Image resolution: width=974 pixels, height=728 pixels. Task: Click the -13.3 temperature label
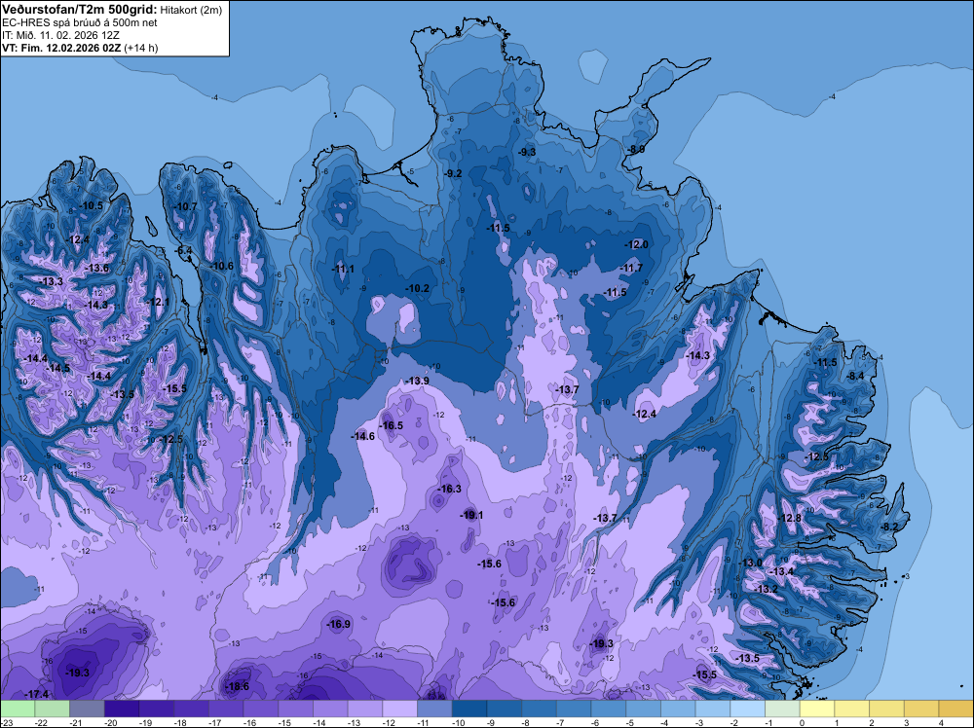click(51, 281)
